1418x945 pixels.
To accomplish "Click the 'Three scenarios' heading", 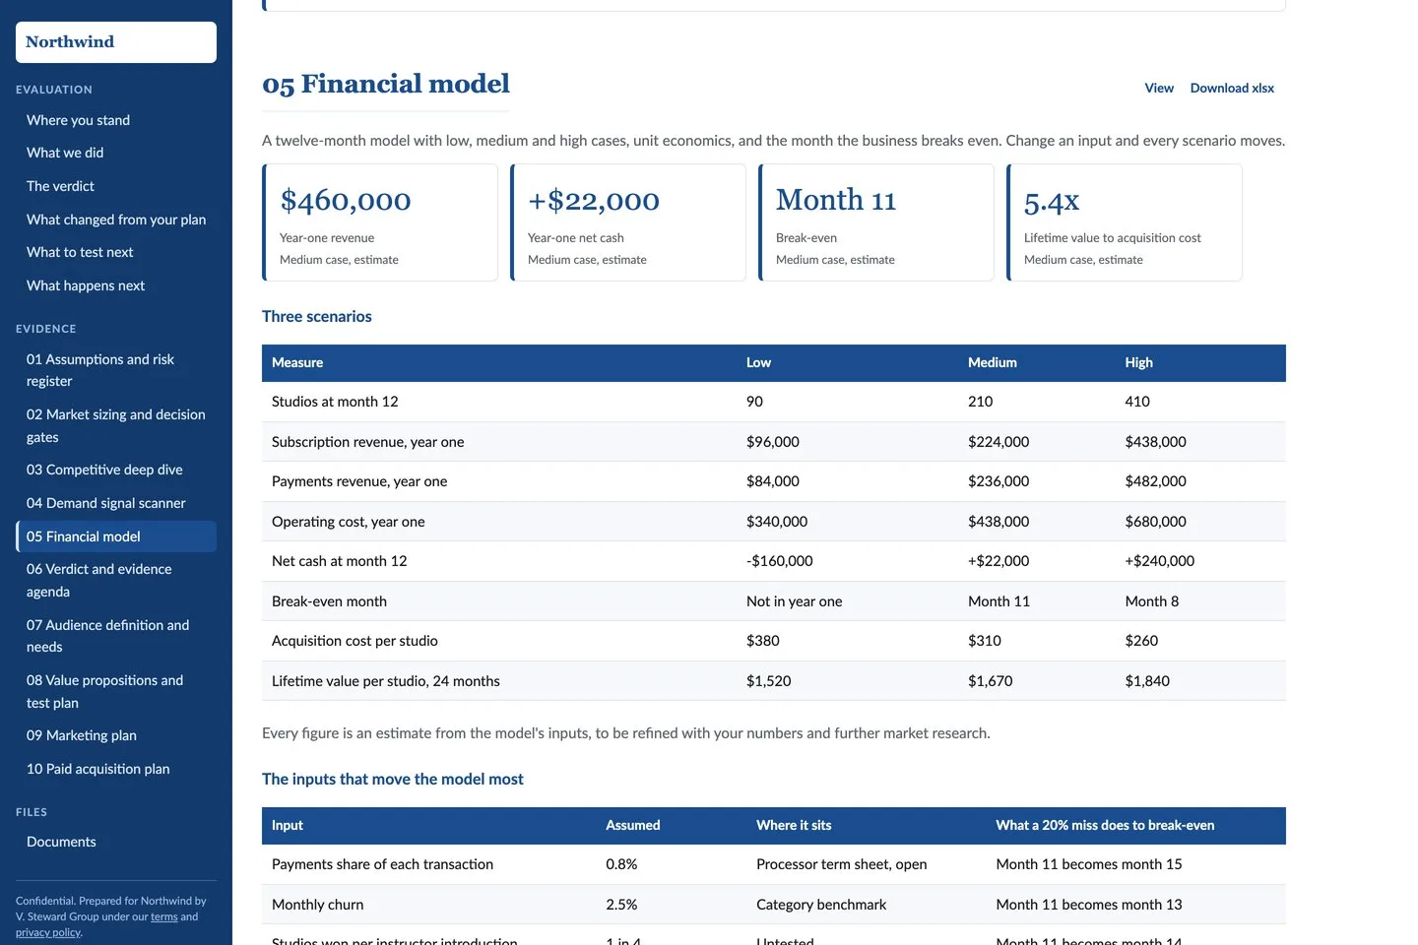I will point(317,316).
